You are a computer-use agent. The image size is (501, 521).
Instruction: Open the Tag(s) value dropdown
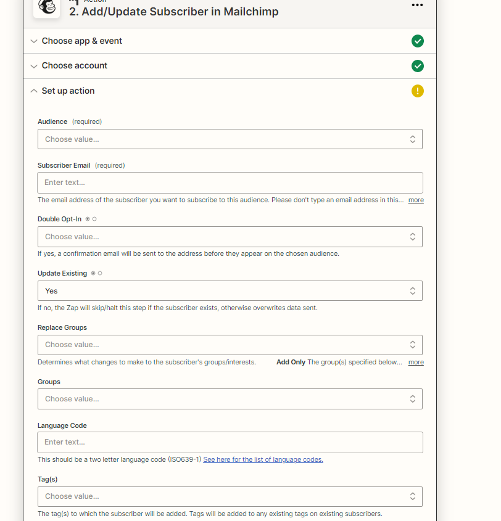[230, 496]
